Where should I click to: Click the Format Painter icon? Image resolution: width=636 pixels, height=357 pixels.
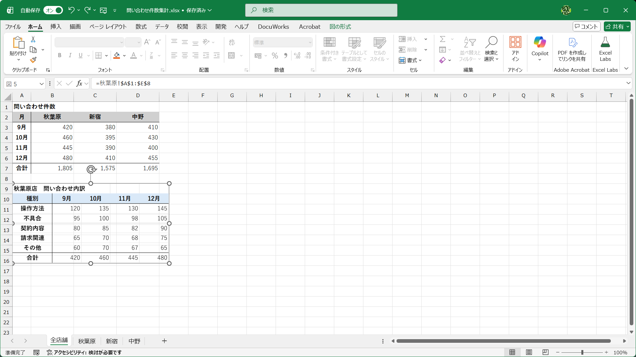click(33, 60)
